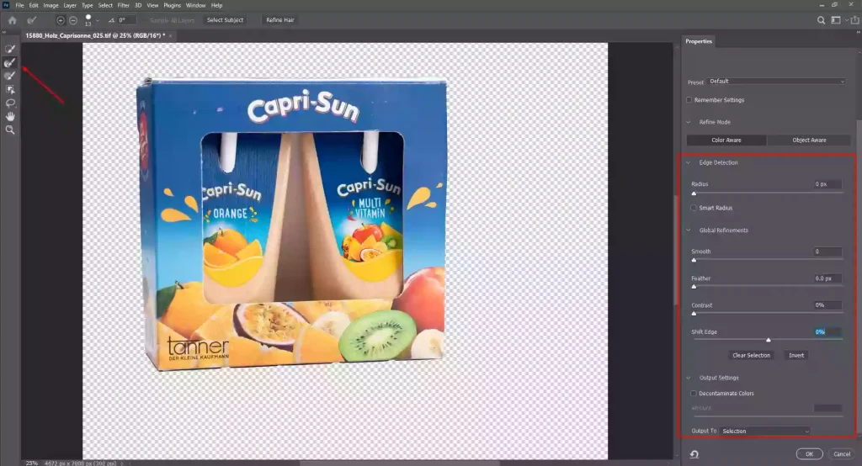Open the 3D menu

[138, 6]
